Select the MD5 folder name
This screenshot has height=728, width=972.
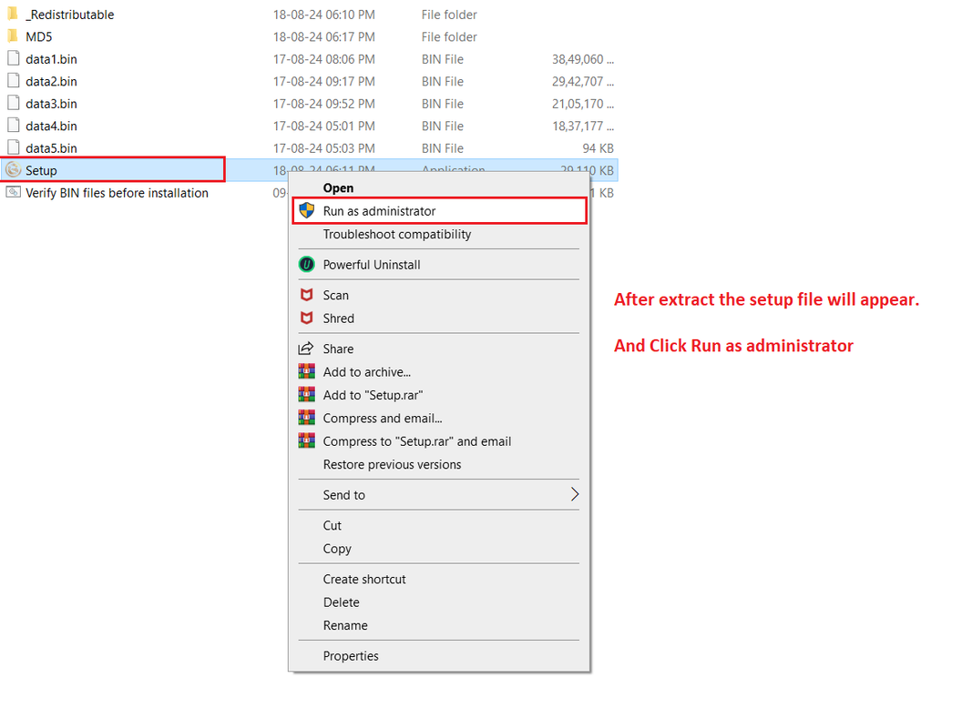tap(38, 36)
